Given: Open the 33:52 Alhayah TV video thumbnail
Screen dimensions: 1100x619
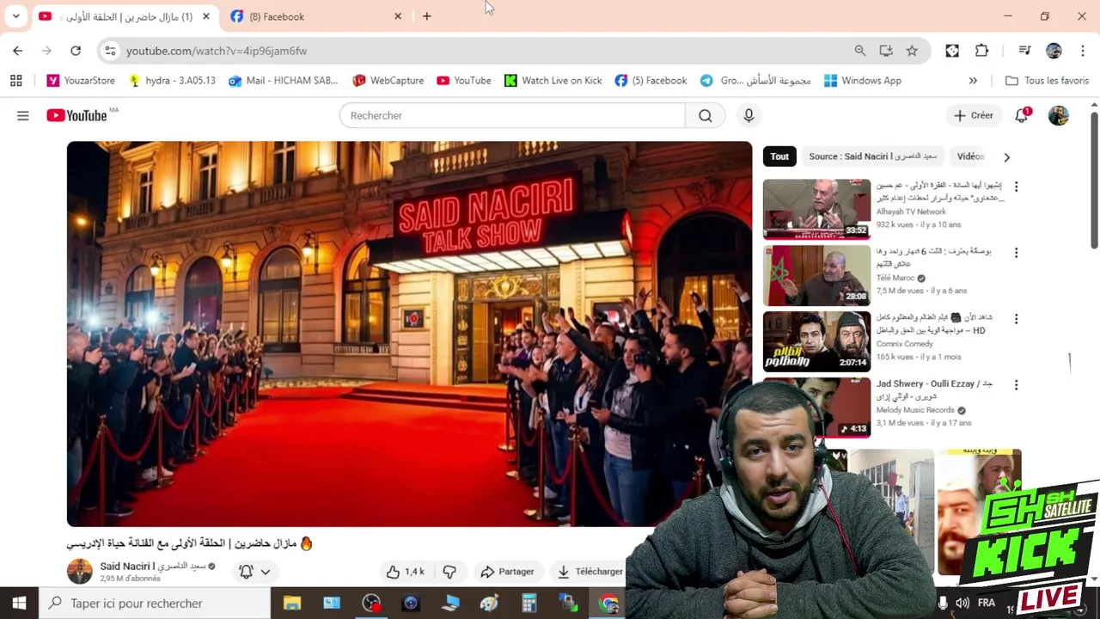Looking at the screenshot, I should [816, 209].
